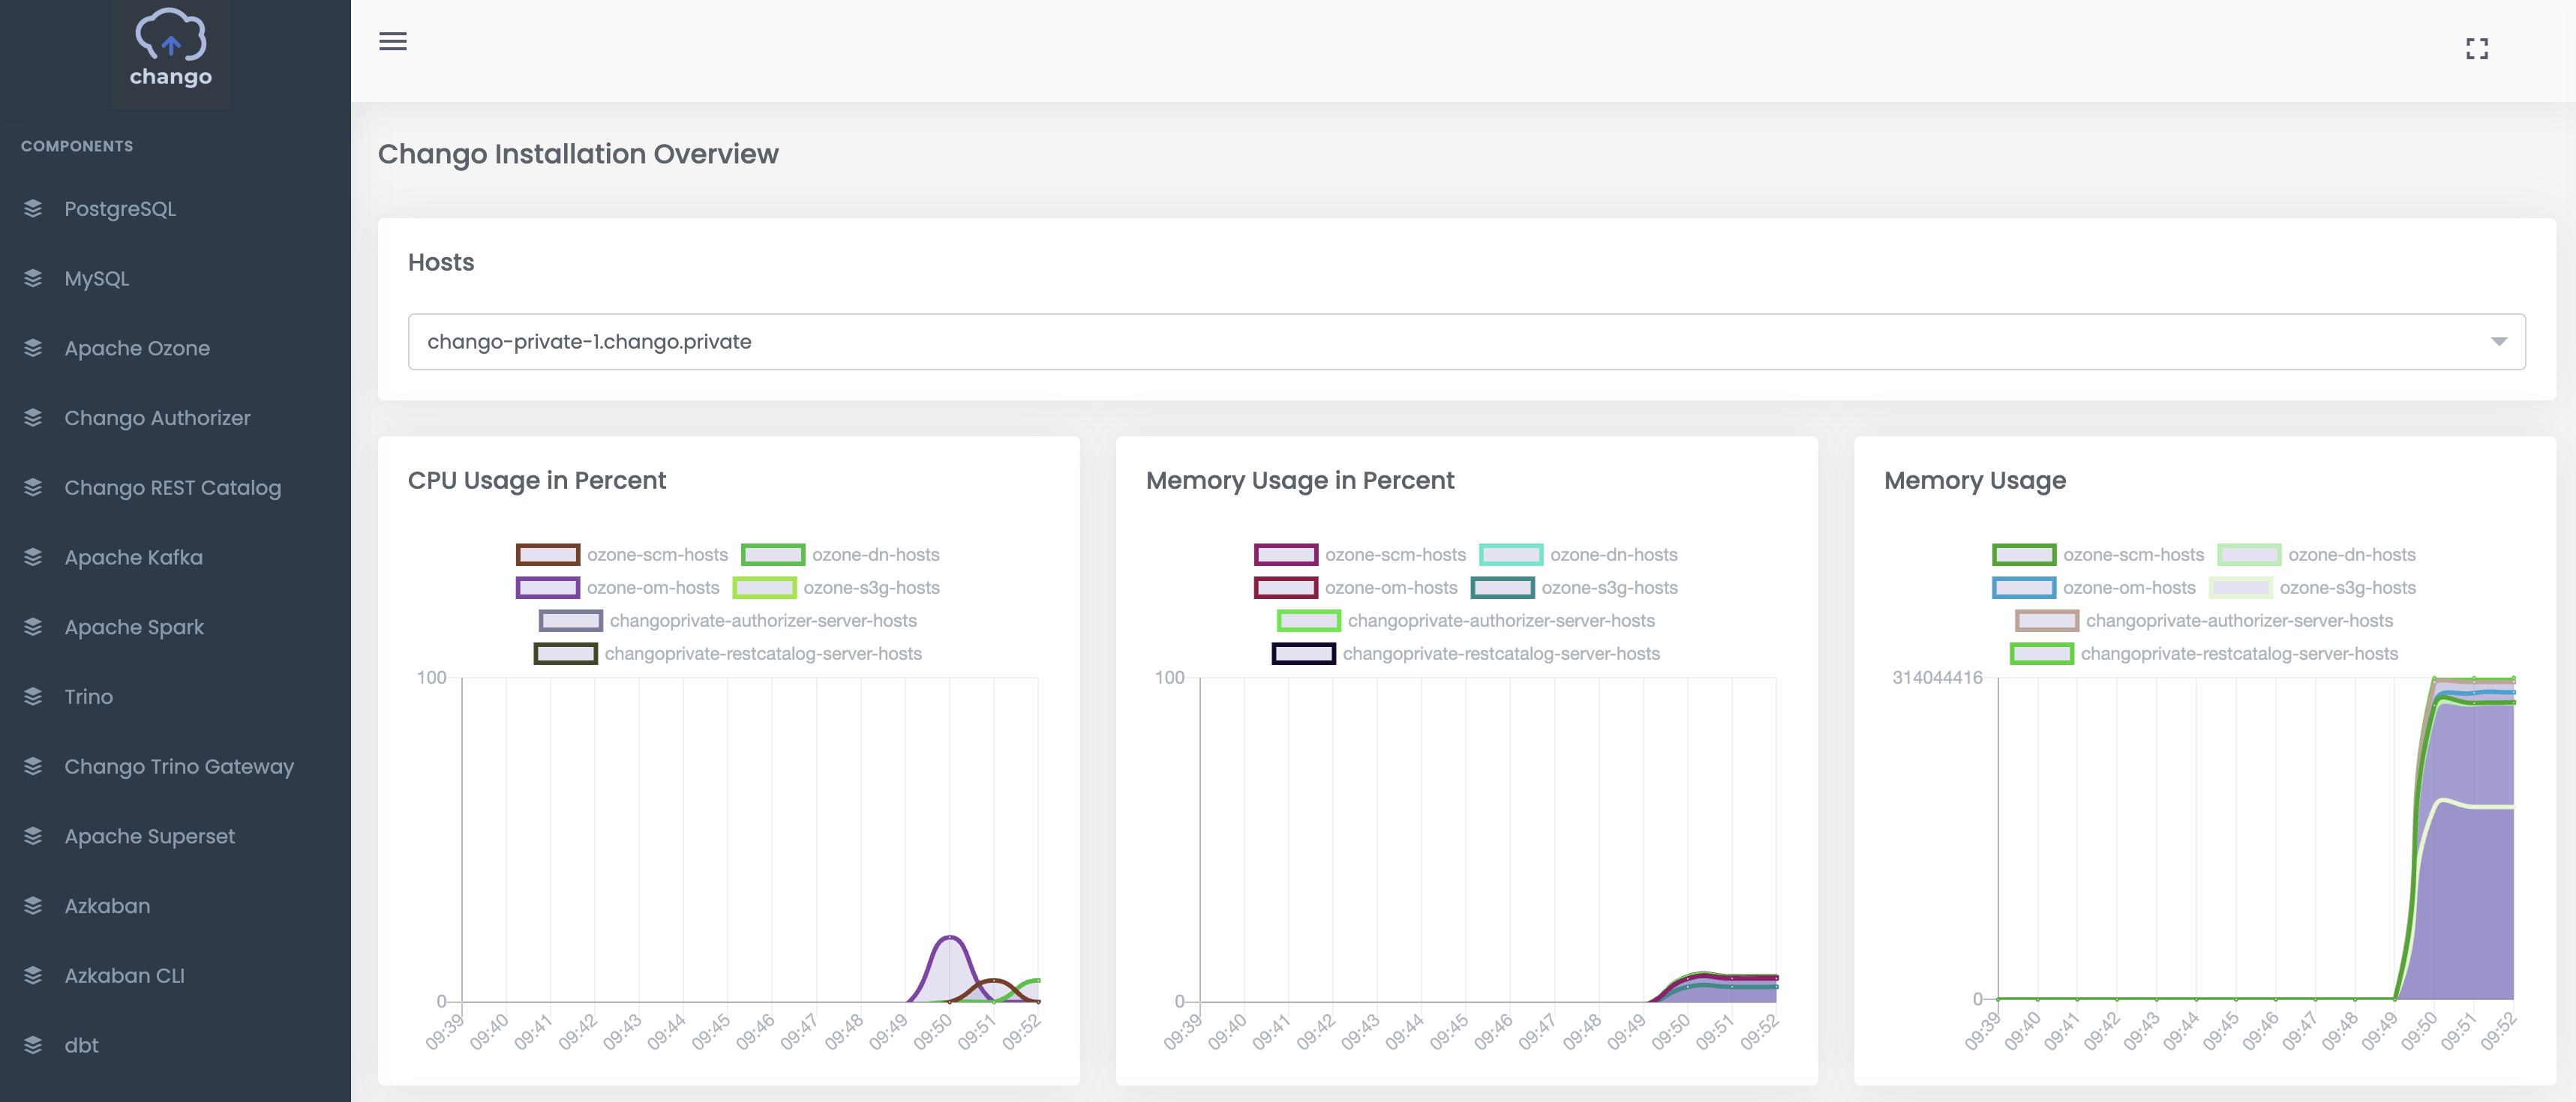The width and height of the screenshot is (2576, 1102).
Task: Toggle ozone-dn-hosts in Memory Usage in Percent
Action: tap(1578, 555)
